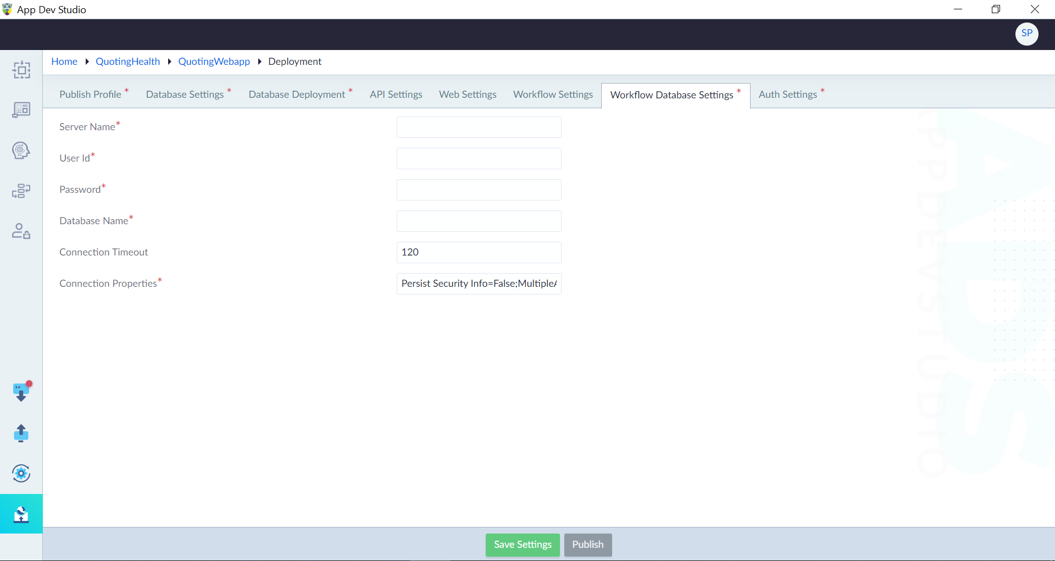Open the AI brain sidebar icon

(21, 150)
